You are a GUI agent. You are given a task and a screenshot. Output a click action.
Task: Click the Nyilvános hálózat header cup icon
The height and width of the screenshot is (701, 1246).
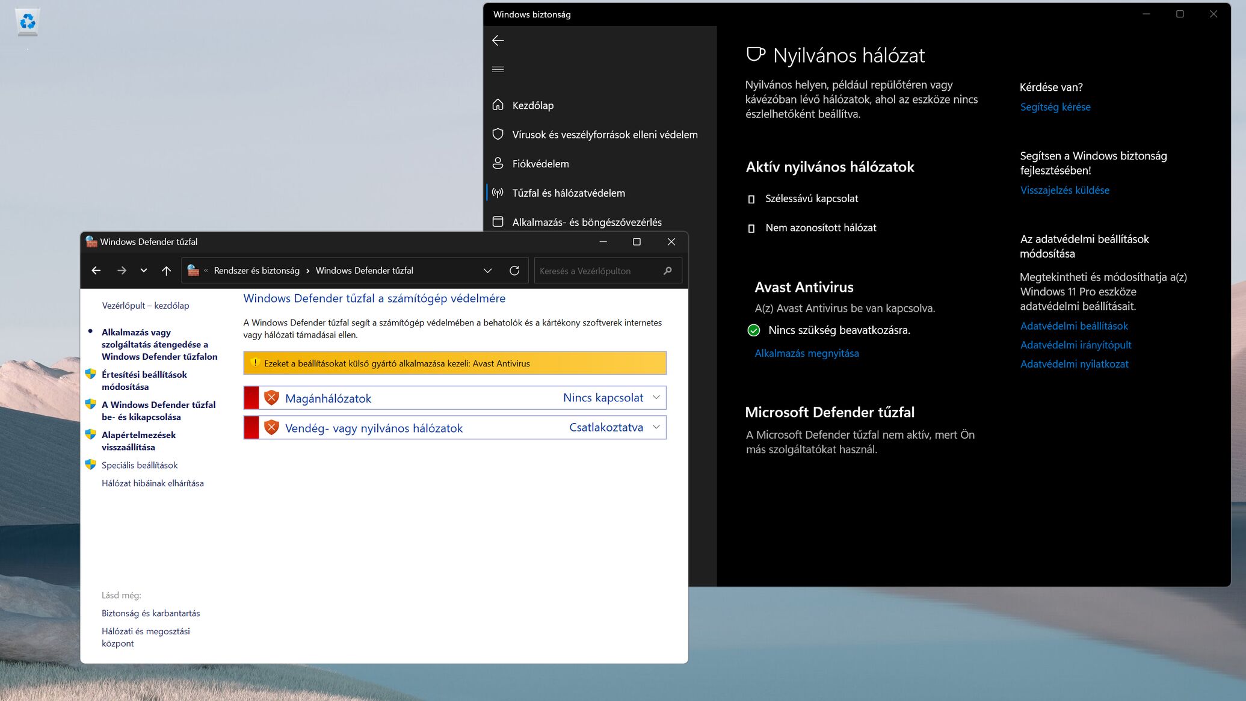[x=756, y=55]
